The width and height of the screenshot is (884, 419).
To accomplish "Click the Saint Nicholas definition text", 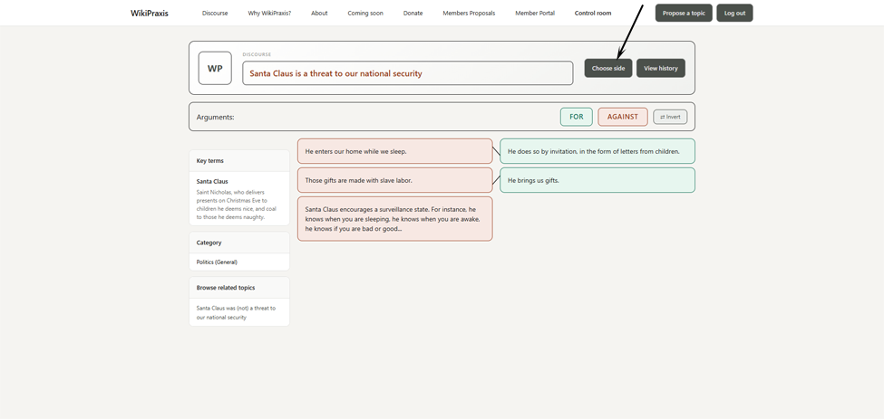I will pos(236,205).
